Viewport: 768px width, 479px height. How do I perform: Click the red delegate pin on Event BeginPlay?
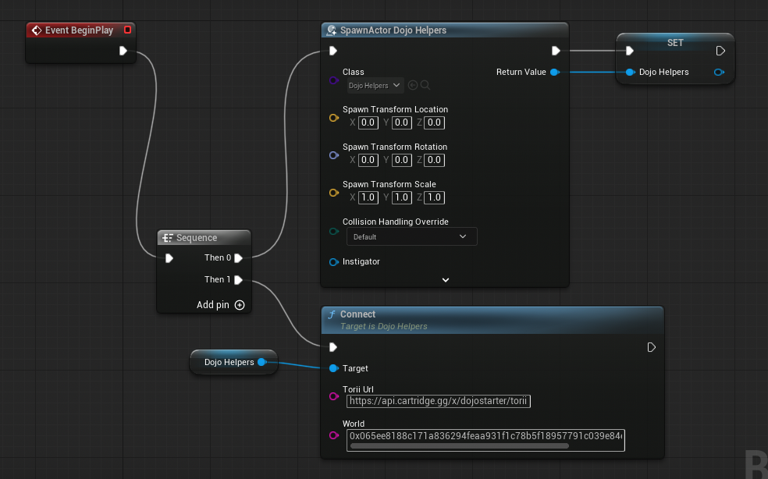point(128,30)
